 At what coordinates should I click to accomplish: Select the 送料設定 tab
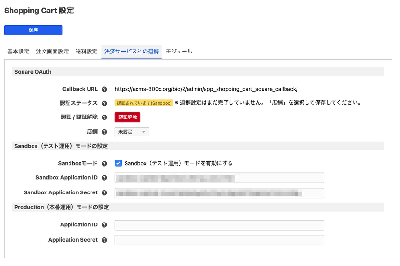pos(87,52)
